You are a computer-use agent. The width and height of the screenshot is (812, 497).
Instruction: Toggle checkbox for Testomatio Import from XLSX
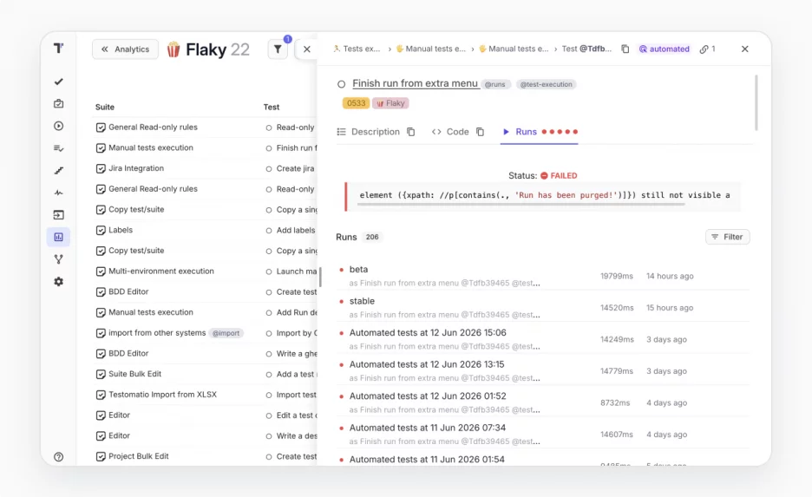[101, 395]
